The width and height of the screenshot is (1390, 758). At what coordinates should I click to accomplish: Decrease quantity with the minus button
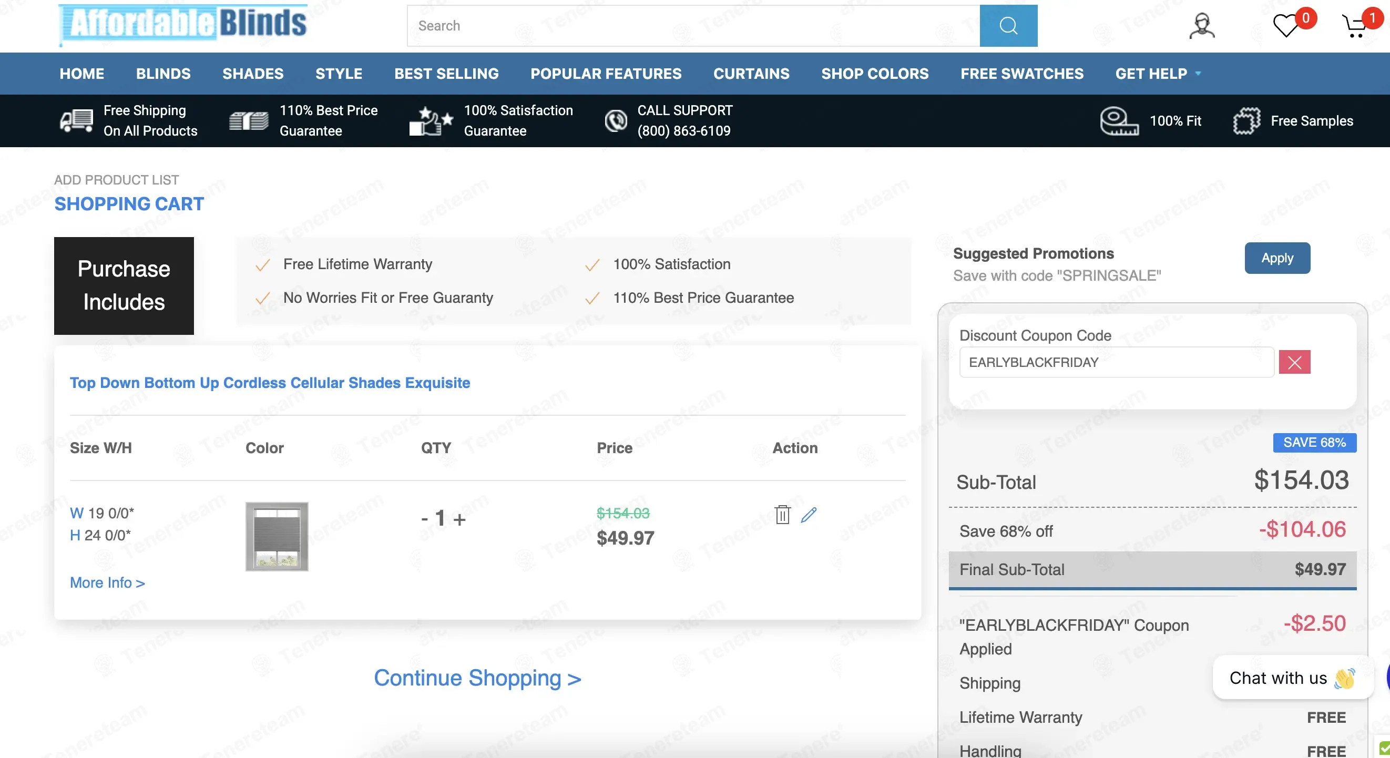pos(425,519)
